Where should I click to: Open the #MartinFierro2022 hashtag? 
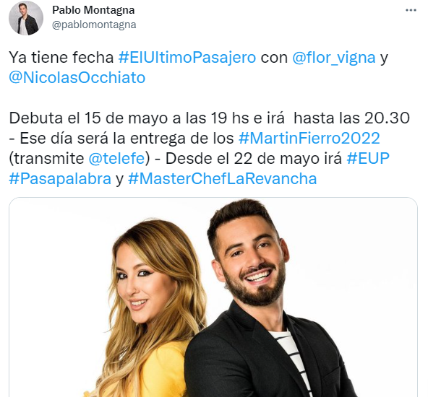pyautogui.click(x=309, y=138)
